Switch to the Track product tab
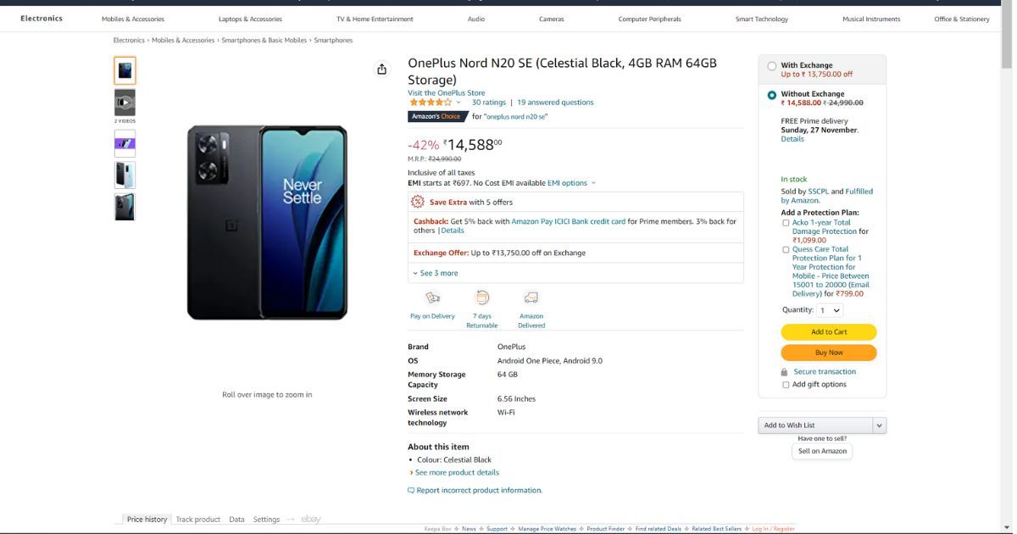 pyautogui.click(x=197, y=520)
